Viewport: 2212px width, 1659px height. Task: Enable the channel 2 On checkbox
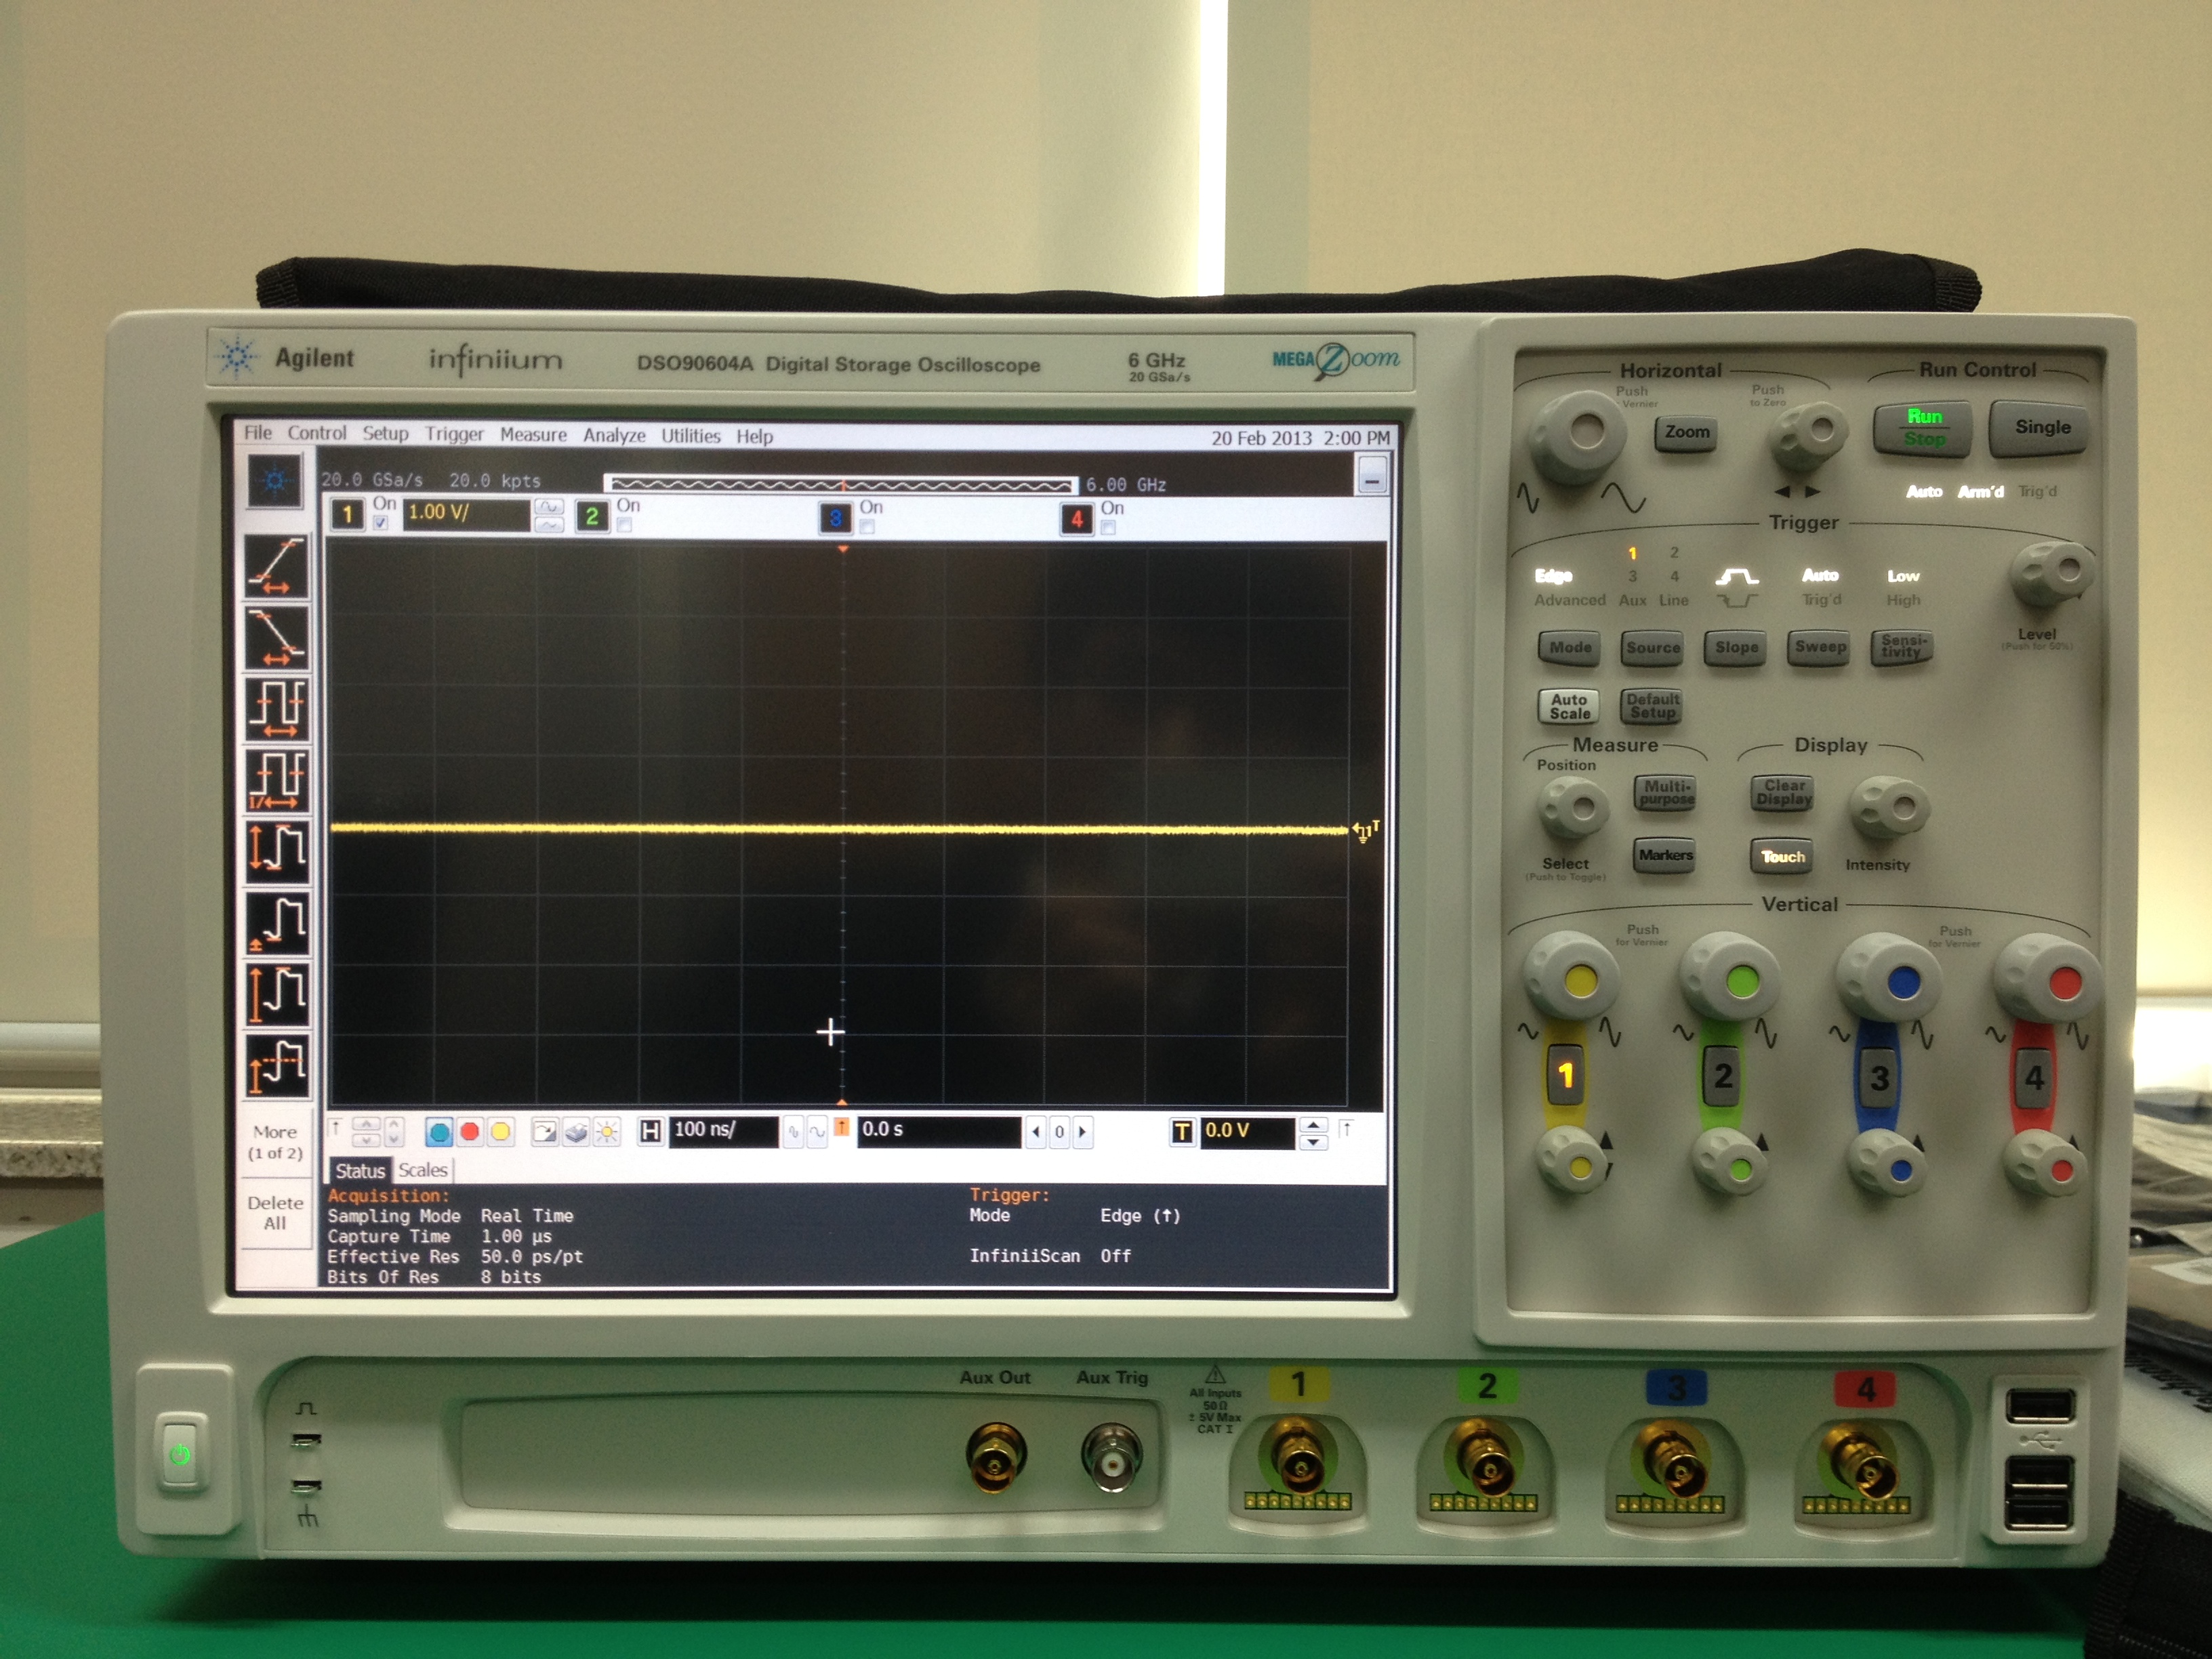click(x=624, y=525)
